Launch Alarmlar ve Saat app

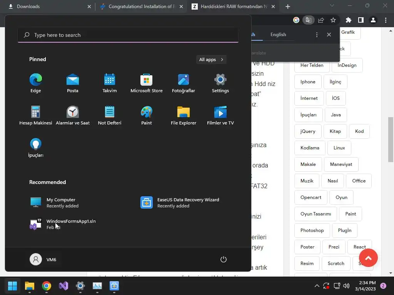[x=73, y=115]
